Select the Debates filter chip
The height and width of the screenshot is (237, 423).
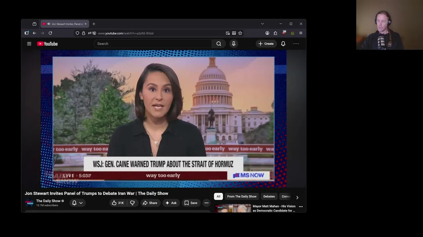click(269, 197)
